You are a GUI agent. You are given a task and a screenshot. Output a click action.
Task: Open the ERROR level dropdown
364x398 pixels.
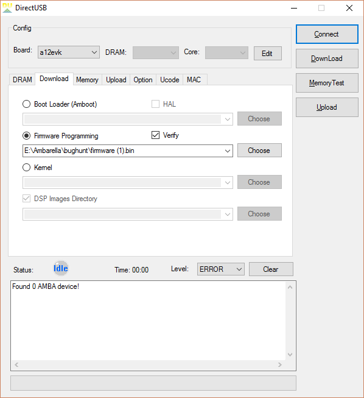tap(221, 269)
